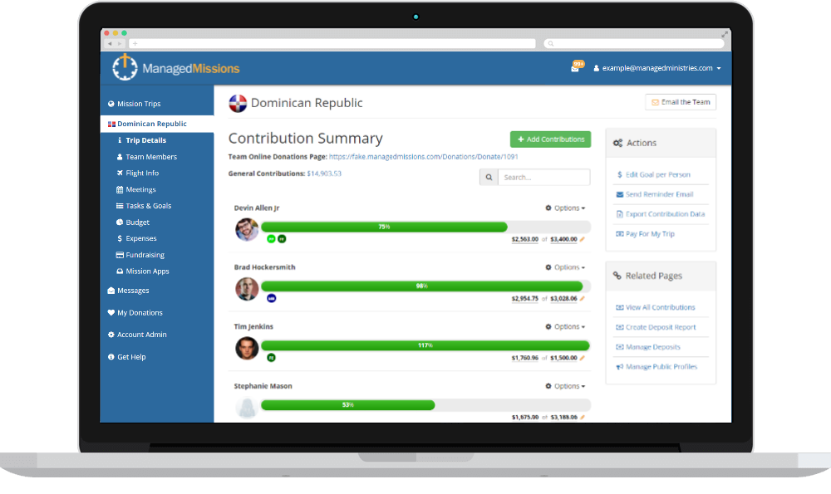Click Devin Allen Jr's raised amount $2,563.00
This screenshot has height=494, width=831.
click(x=524, y=239)
